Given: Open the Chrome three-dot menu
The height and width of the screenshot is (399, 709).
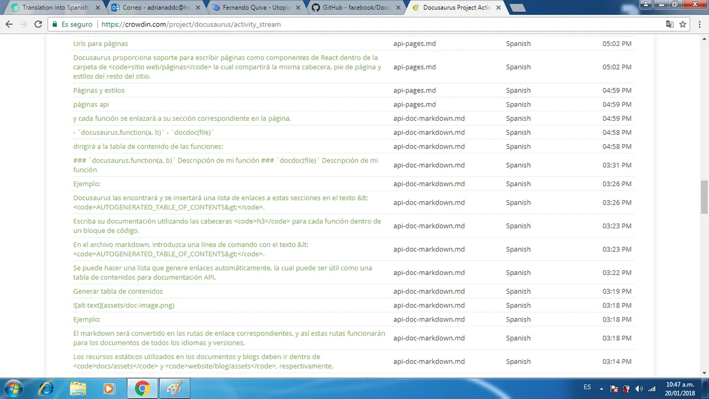Looking at the screenshot, I should pos(699,24).
